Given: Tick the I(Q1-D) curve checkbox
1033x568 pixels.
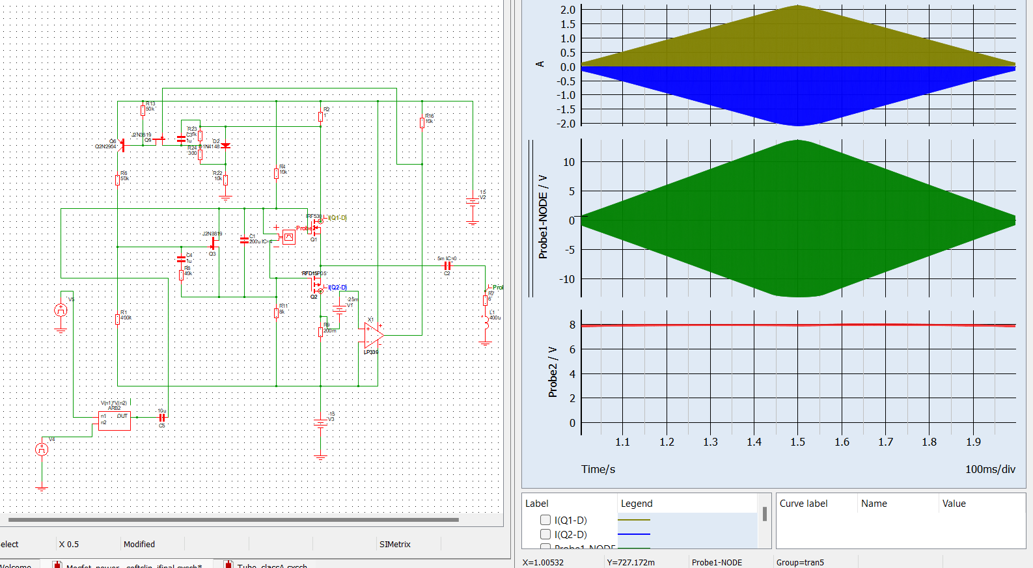Looking at the screenshot, I should point(545,520).
